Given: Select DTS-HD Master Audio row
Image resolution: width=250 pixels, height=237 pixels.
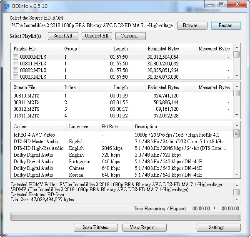Looking at the screenshot, I should coord(122,142).
